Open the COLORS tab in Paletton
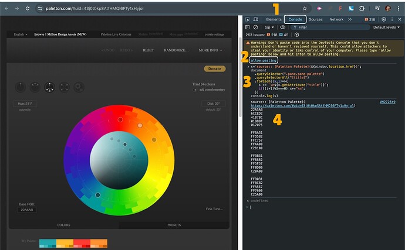 click(64, 225)
